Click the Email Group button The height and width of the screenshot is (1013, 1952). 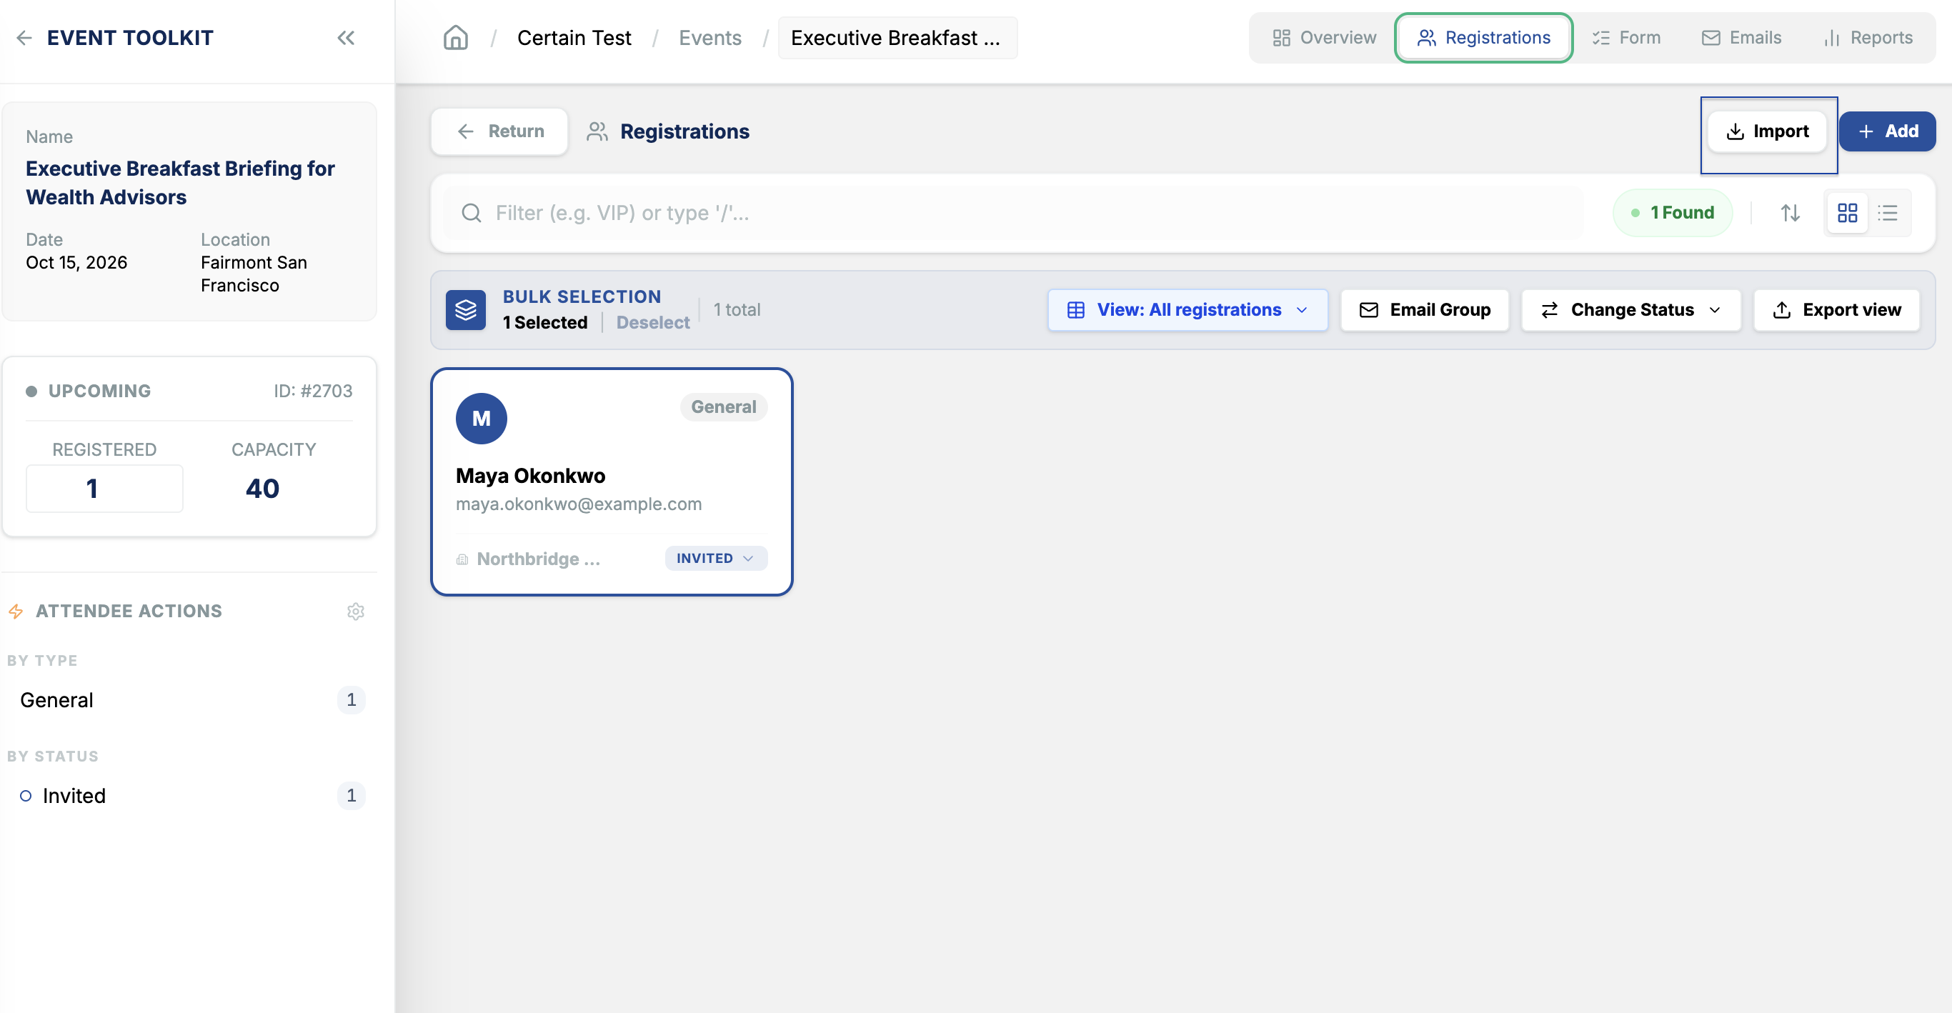pos(1425,310)
